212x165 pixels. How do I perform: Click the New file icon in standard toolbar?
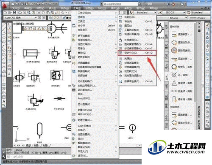(6, 13)
